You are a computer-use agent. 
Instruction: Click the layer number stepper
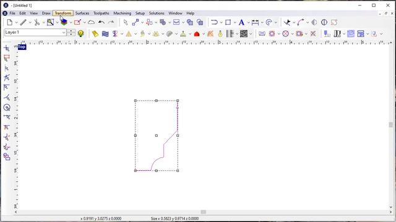coord(72,33)
